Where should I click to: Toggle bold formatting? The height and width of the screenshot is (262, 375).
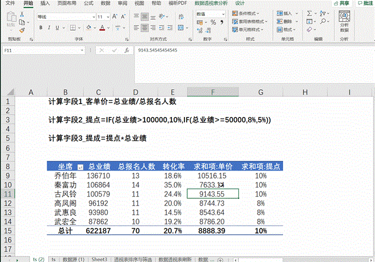(x=40, y=28)
